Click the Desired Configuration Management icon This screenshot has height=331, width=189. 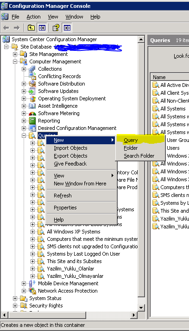click(32, 128)
